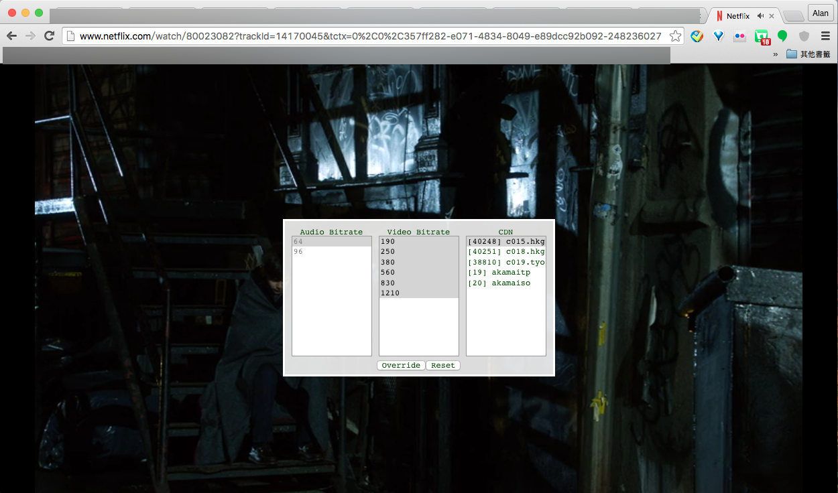Click the gray shield extension icon
Viewport: 838px width, 493px height.
804,36
